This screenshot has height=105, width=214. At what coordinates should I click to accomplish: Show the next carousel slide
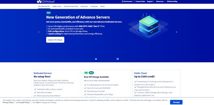[176, 32]
